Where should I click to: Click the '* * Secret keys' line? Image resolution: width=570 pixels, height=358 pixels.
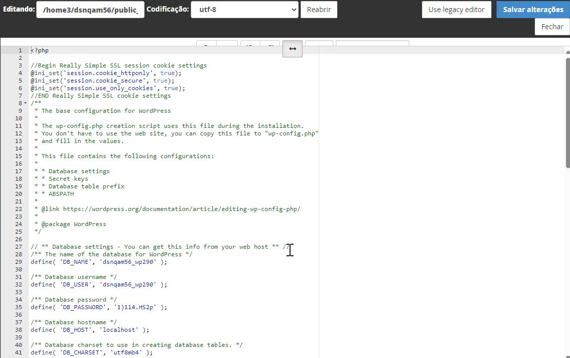coord(61,179)
